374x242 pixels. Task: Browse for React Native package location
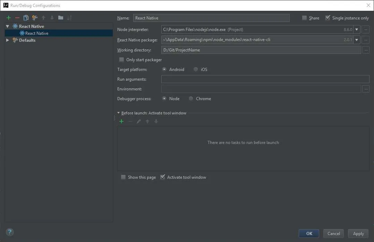click(366, 40)
